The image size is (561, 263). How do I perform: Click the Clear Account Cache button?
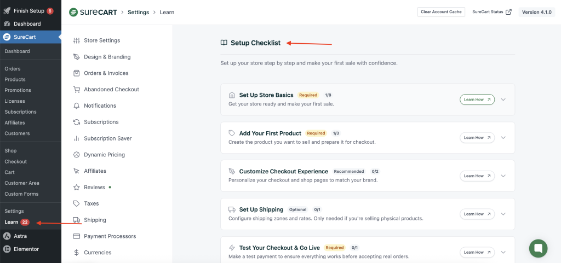441,12
